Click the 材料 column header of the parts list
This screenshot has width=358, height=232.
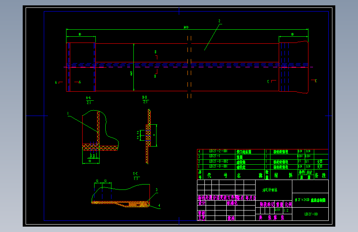click(283, 175)
